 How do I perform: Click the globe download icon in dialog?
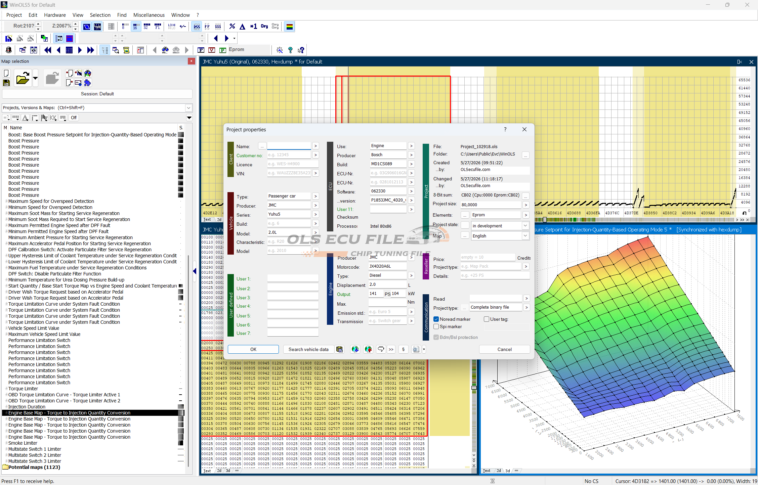[355, 349]
